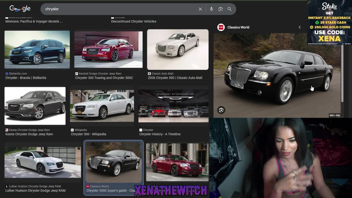Viewport: 352px width, 198px height.
Task: Click the Wikipedia W favicon
Action: 72,130
